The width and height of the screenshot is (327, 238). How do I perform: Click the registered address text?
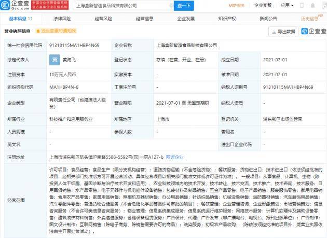(x=106, y=157)
